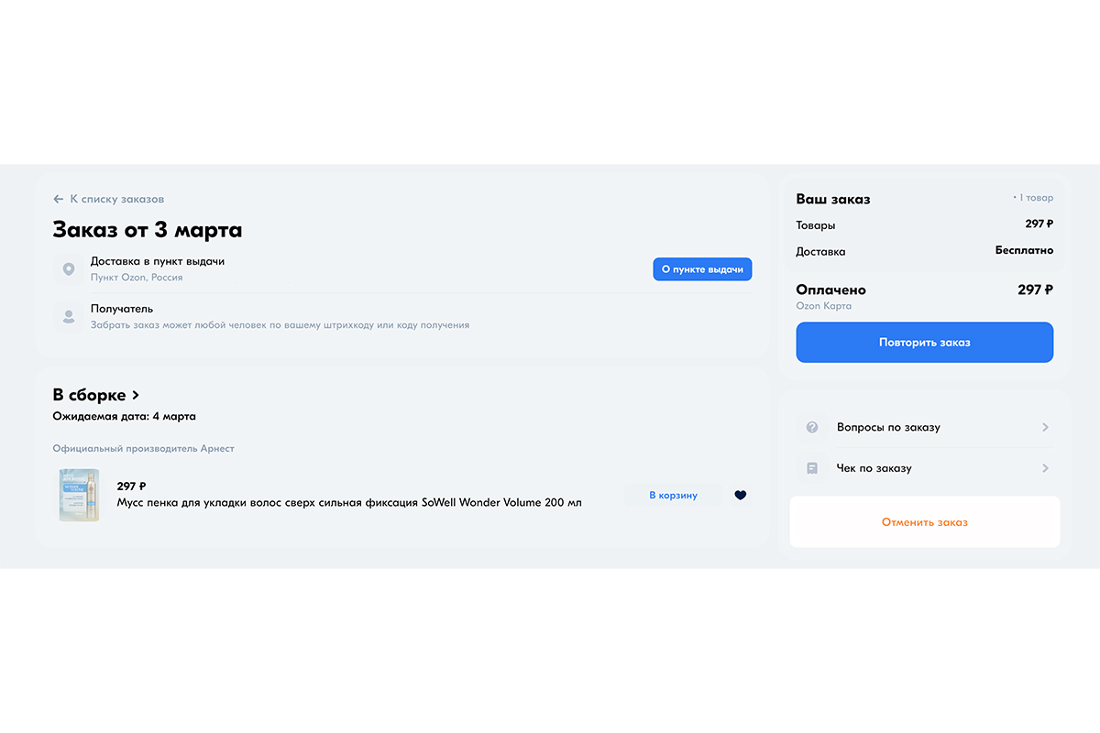Screen dimensions: 1100x733
Task: Click the hair mousse product thumbnail
Action: coord(79,495)
